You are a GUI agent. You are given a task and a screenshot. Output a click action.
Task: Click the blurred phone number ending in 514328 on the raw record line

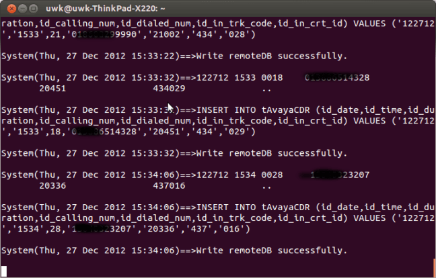pyautogui.click(x=337, y=78)
